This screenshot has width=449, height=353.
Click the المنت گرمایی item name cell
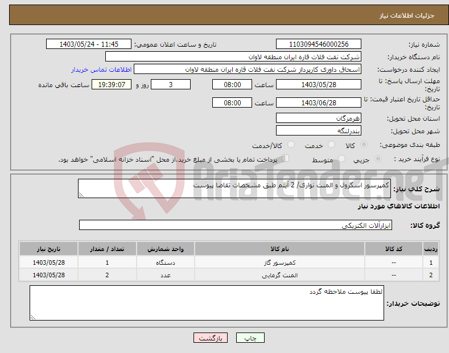click(279, 275)
